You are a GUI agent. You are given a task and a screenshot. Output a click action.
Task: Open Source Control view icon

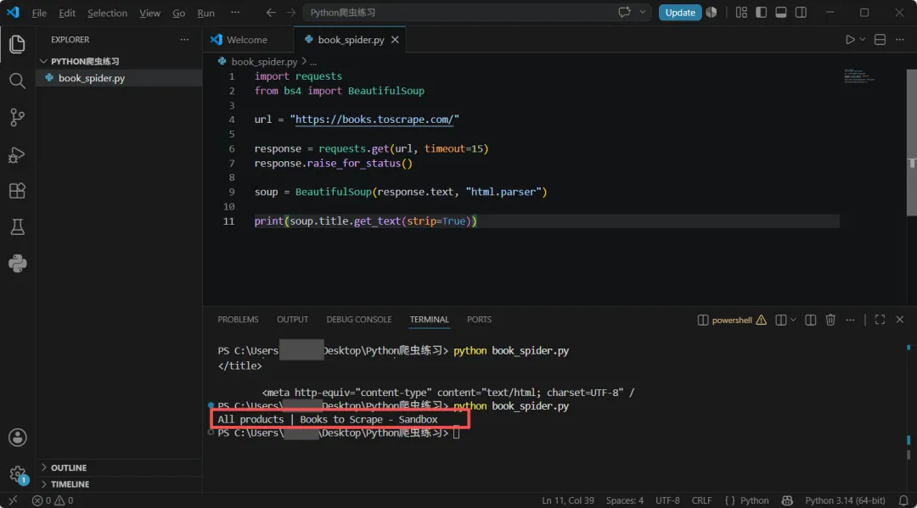tap(17, 117)
